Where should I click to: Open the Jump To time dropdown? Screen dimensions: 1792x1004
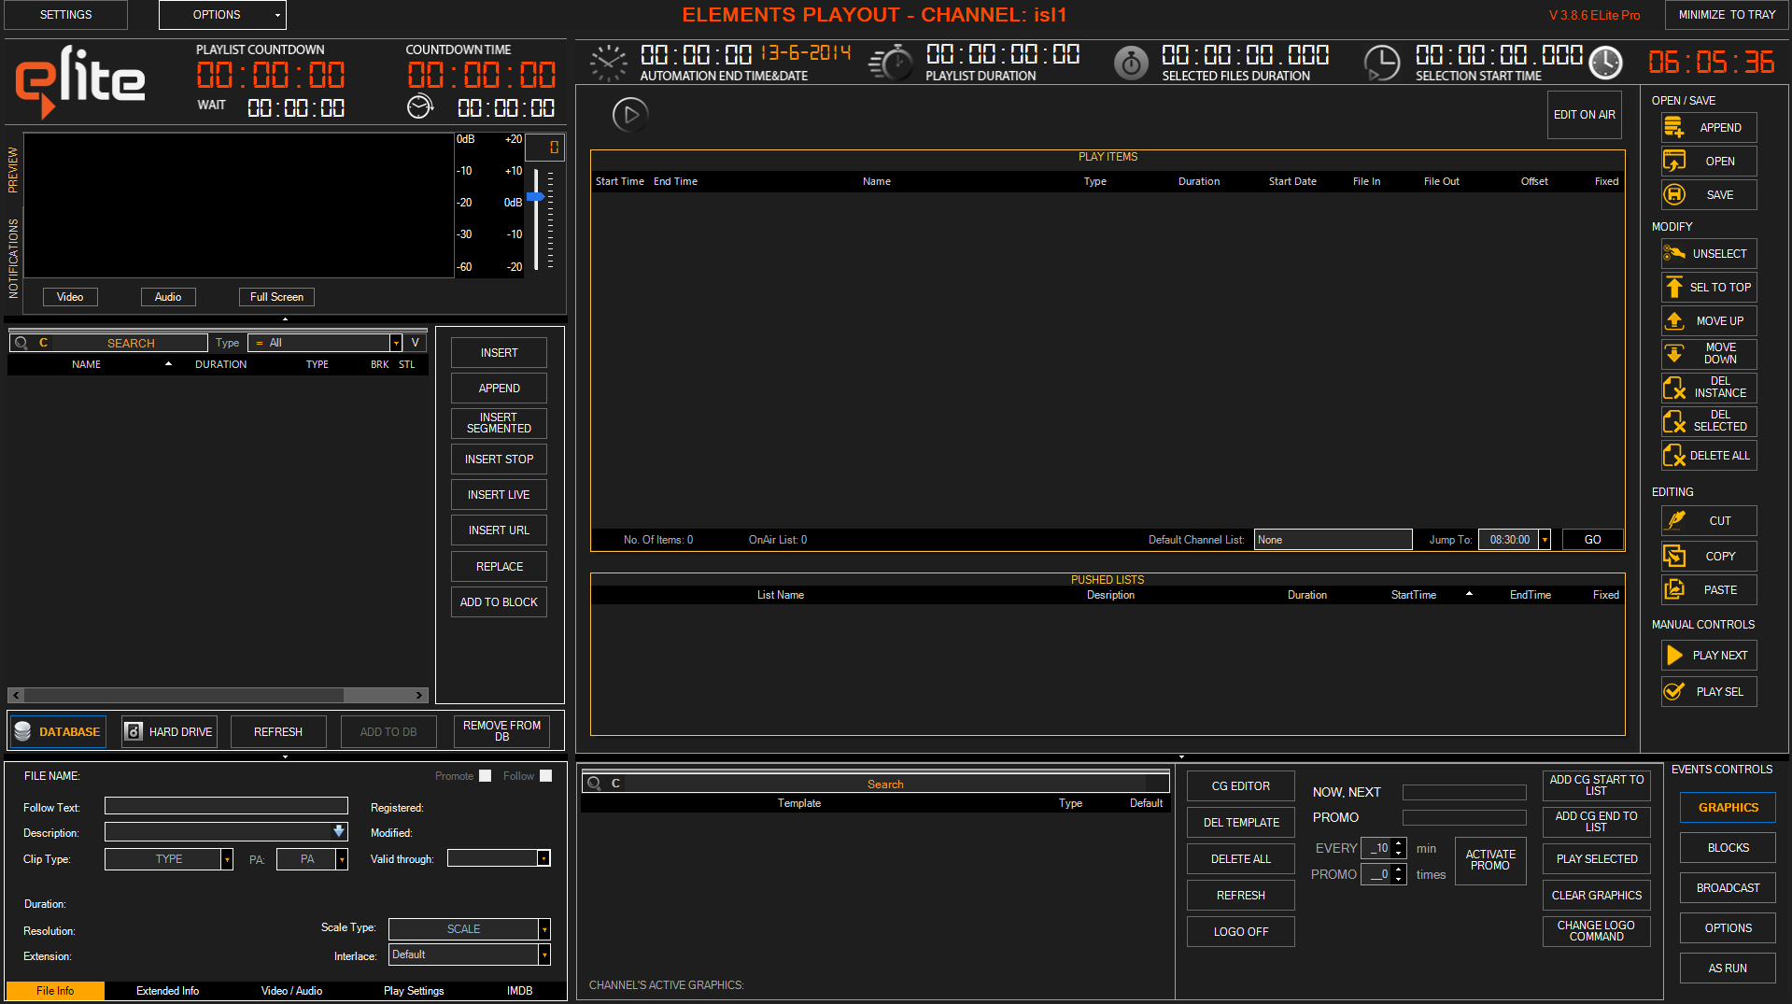1545,540
